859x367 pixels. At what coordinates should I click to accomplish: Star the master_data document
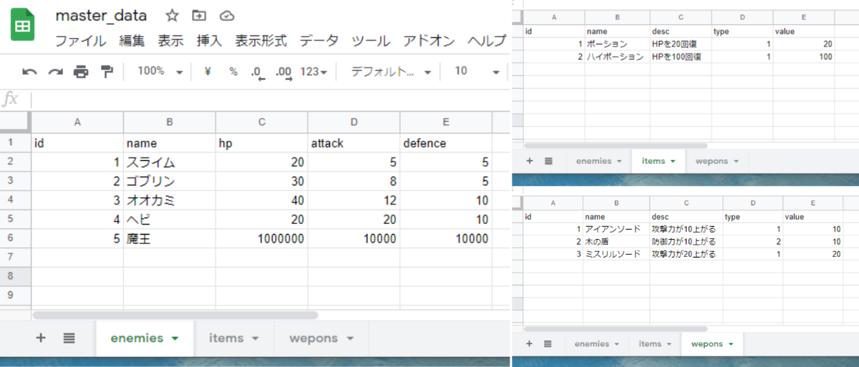pos(173,16)
